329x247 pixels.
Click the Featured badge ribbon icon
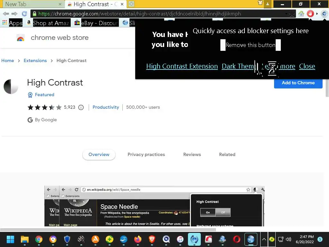pos(30,95)
